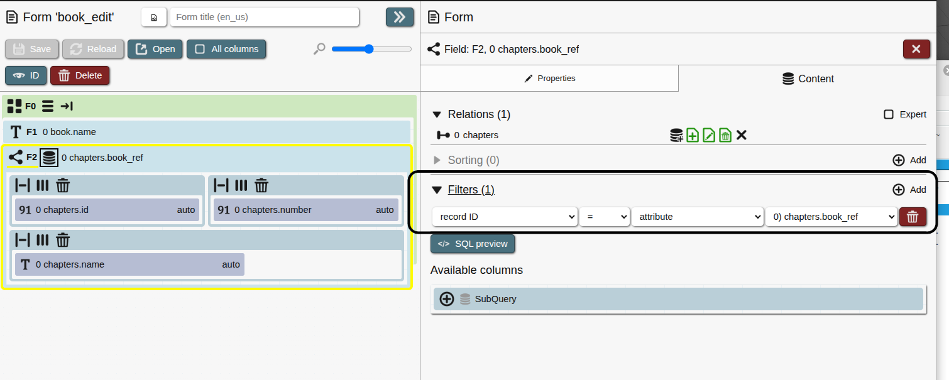Click the Form title input field
Viewport: 949px width, 380px height.
click(264, 17)
